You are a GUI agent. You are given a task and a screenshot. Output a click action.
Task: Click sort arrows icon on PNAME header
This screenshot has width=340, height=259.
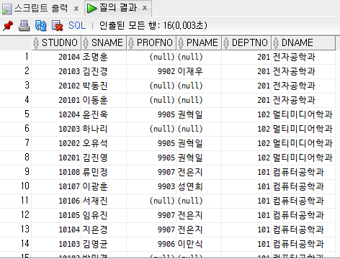[181, 43]
